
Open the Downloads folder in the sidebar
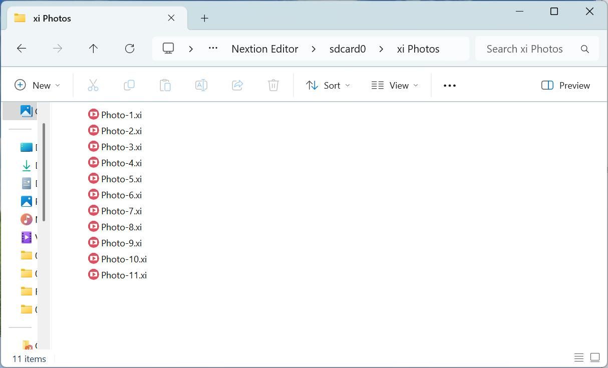27,165
